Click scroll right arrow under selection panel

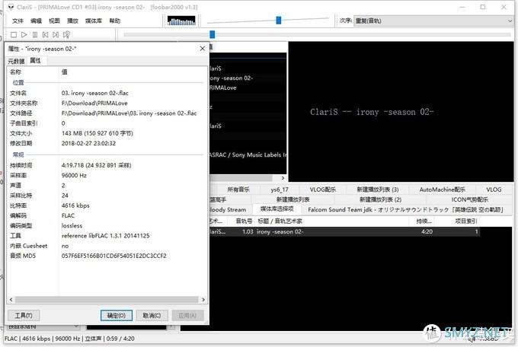pyautogui.click(x=283, y=178)
